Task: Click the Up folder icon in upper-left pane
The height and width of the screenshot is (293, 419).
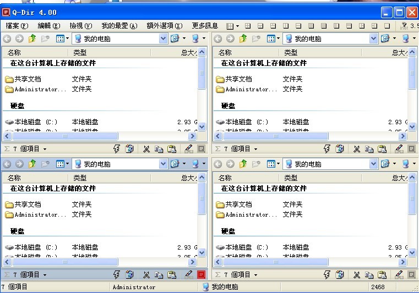Action: [32, 38]
